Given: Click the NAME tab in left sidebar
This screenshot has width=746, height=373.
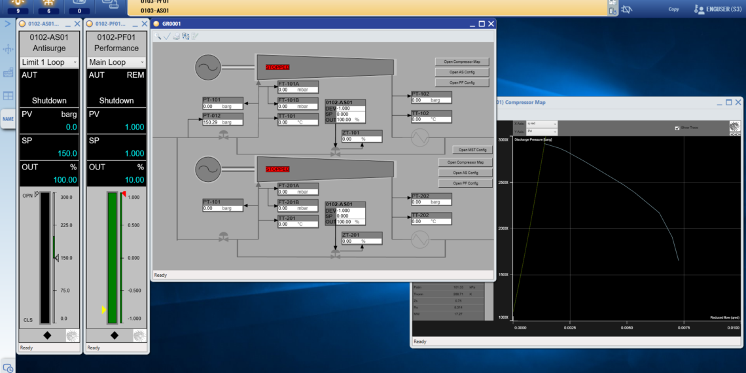Looking at the screenshot, I should point(8,119).
